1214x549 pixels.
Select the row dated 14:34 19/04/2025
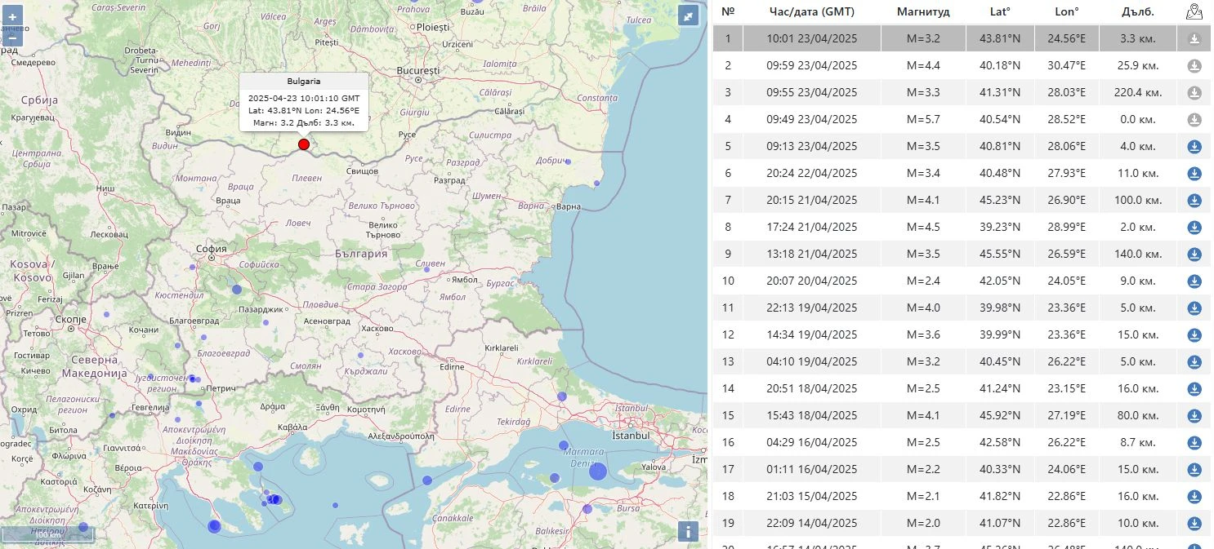click(962, 334)
